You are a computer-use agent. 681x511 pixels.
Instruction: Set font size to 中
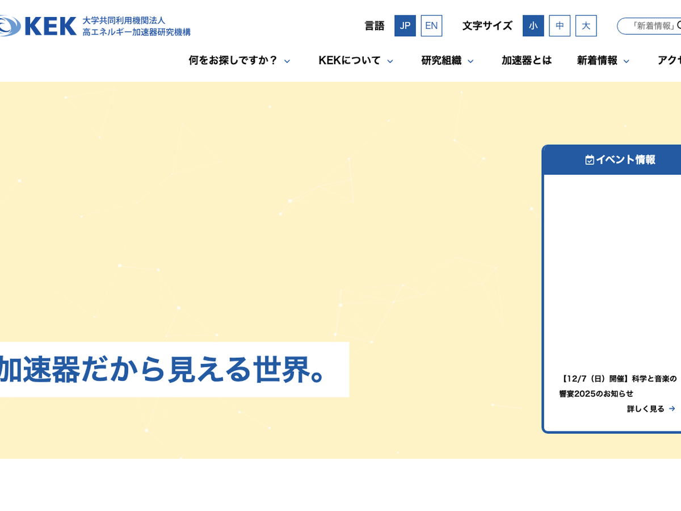coord(560,26)
